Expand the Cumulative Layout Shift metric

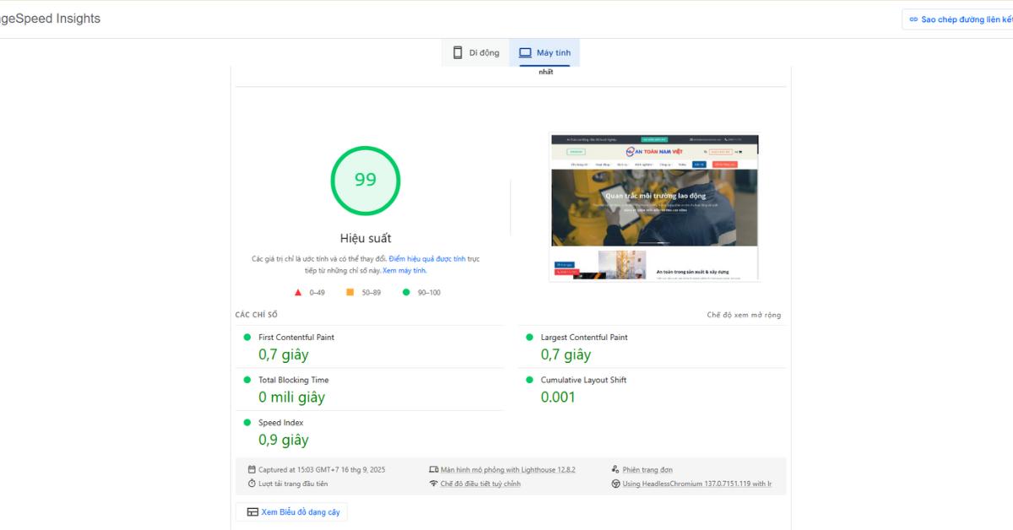[582, 380]
